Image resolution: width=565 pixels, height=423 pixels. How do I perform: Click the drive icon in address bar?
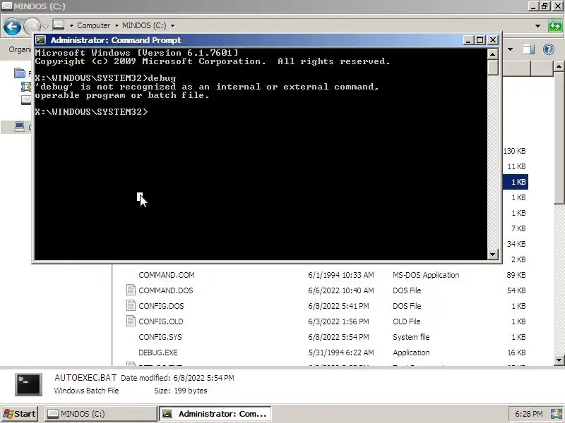pyautogui.click(x=59, y=25)
